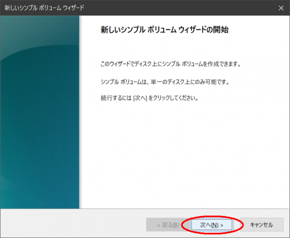Click the [次へ] word inside the instruction text
This screenshot has height=238, width=290.
pyautogui.click(x=140, y=98)
